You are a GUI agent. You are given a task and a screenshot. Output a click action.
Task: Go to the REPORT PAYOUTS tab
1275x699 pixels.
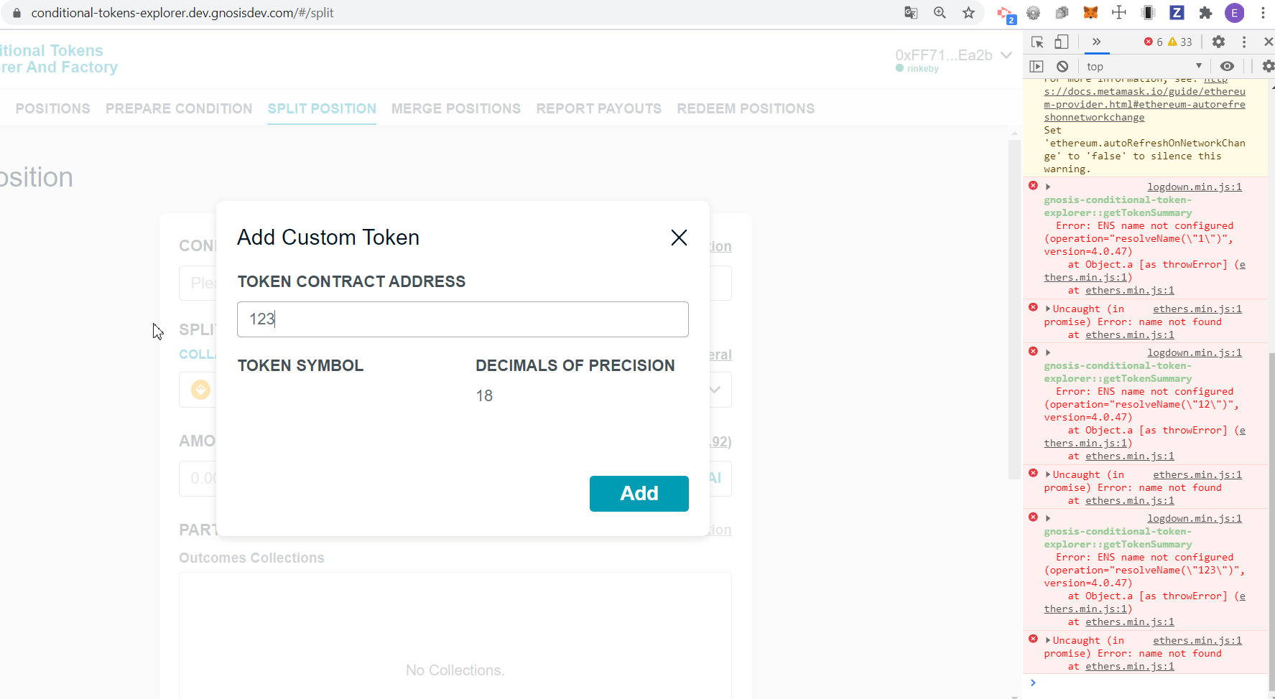[x=599, y=108]
